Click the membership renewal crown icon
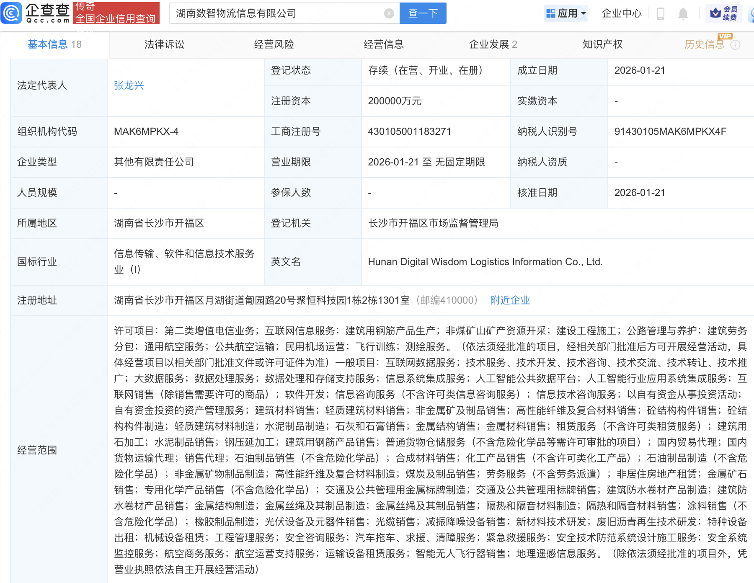Viewport: 754px width, 583px height. coord(715,13)
